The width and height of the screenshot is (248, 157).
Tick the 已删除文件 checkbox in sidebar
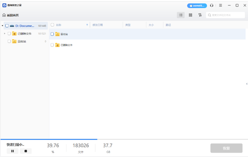(x=9, y=34)
